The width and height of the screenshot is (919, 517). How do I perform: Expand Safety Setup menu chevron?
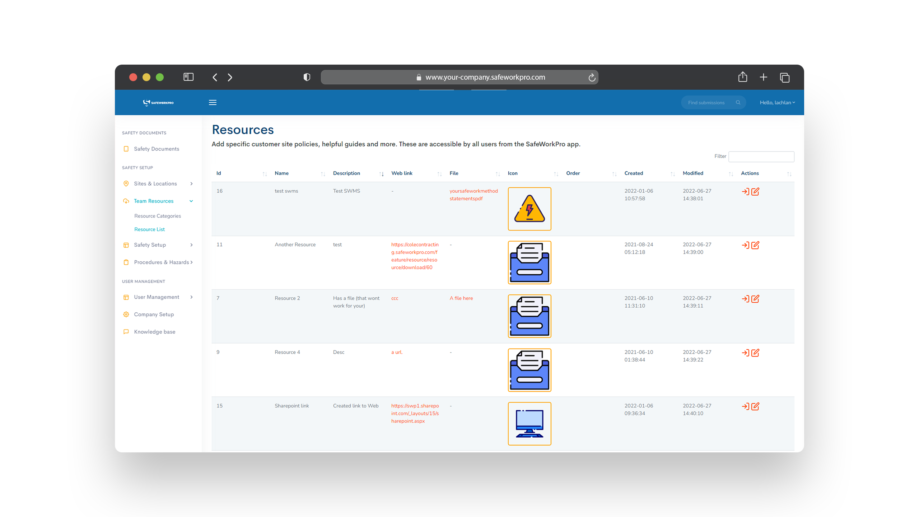click(191, 245)
